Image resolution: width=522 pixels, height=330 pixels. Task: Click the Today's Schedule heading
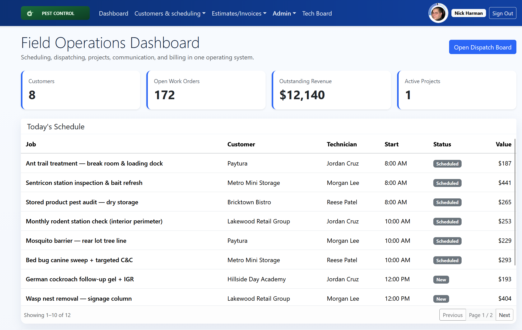click(x=56, y=126)
